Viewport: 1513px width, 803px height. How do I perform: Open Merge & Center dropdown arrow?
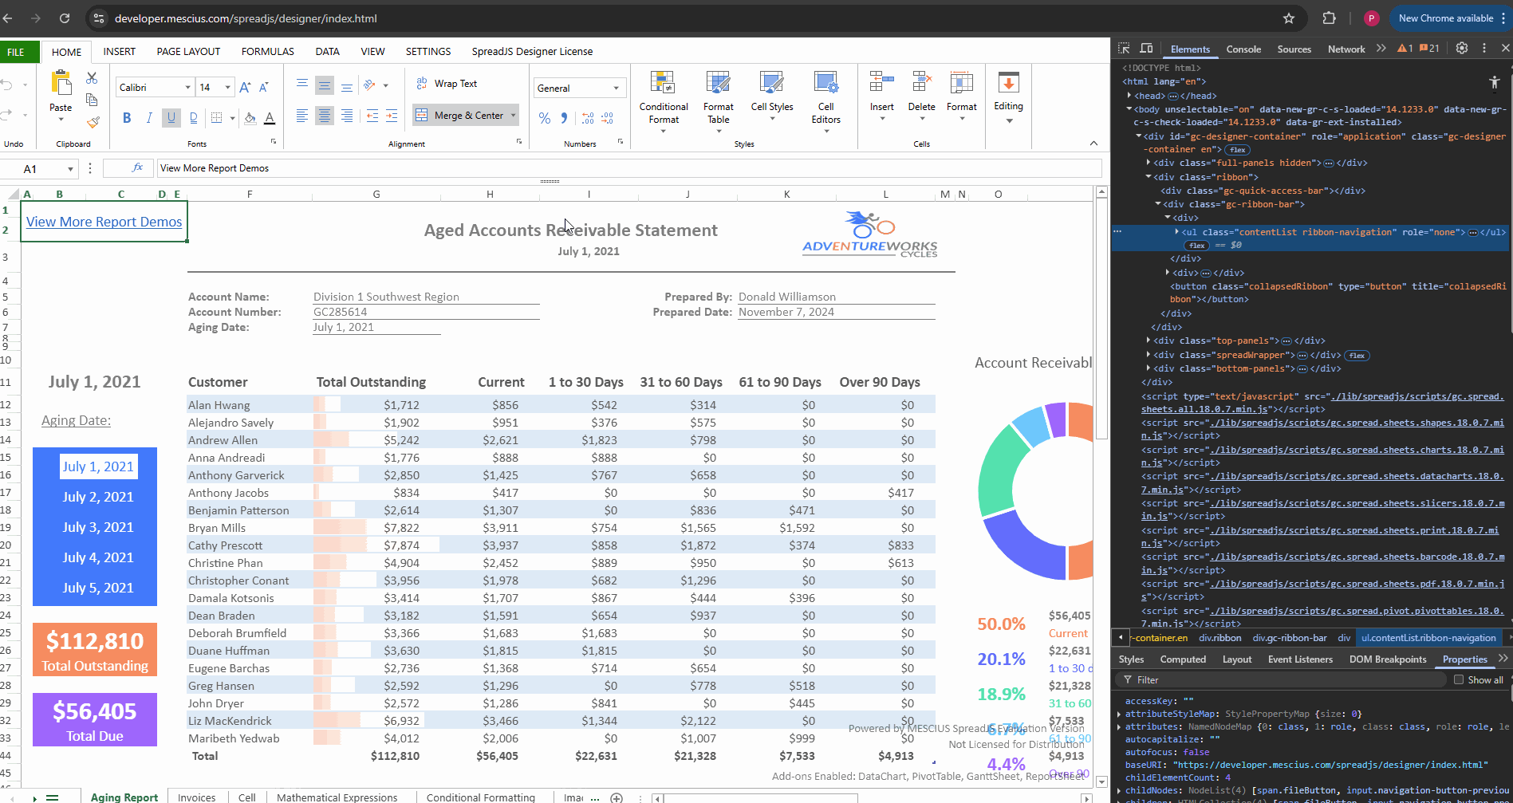pos(513,116)
